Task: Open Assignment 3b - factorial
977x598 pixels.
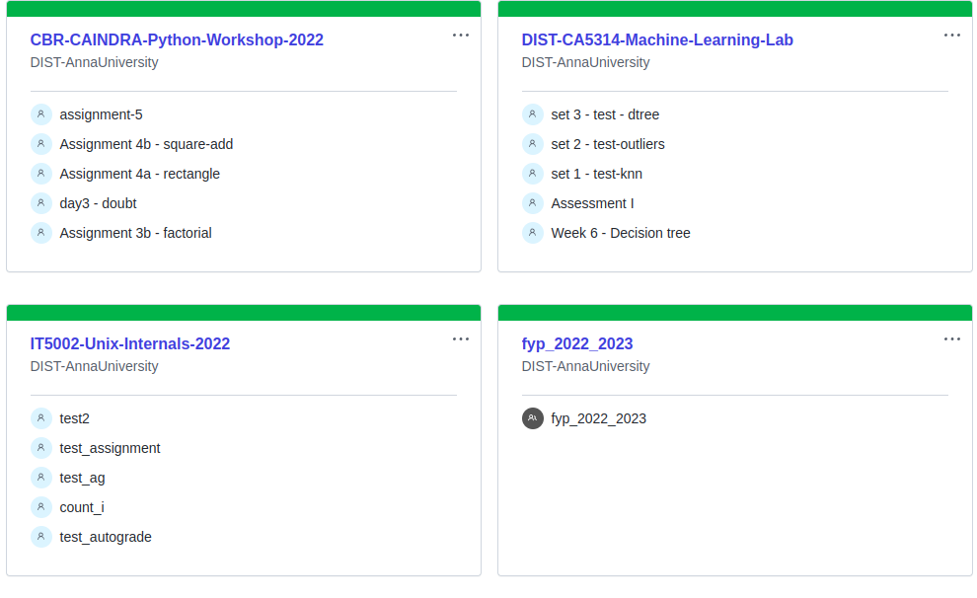Action: pos(136,233)
